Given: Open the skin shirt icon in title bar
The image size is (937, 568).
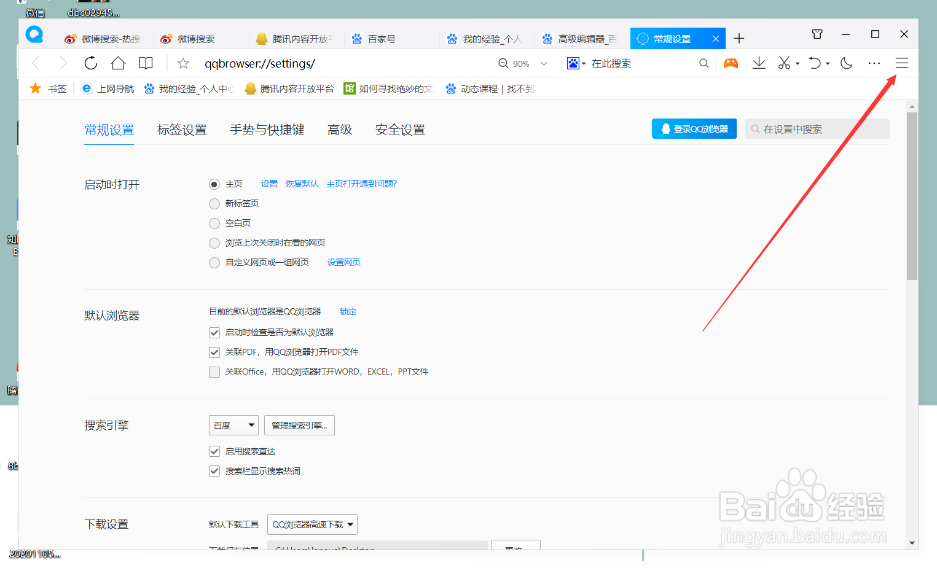Looking at the screenshot, I should pyautogui.click(x=817, y=34).
